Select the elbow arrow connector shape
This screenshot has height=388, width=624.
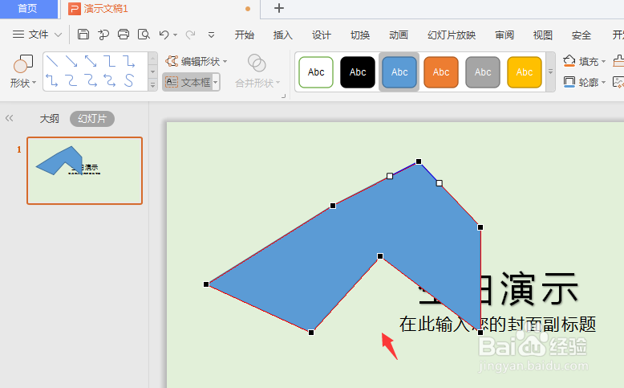tap(128, 61)
